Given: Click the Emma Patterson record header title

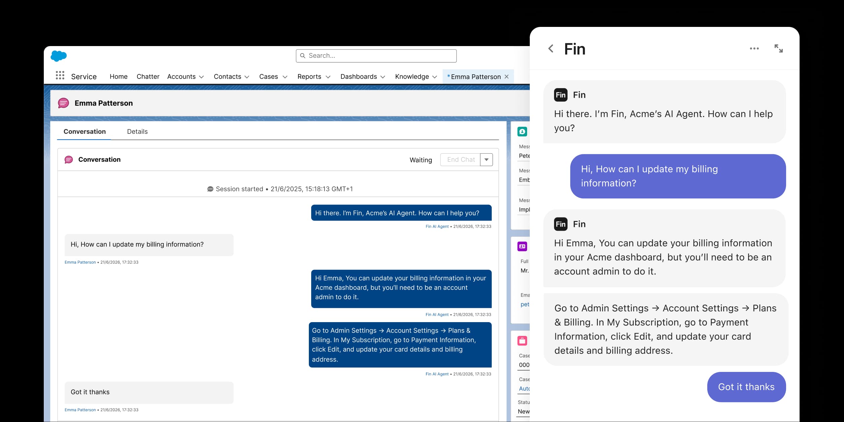Looking at the screenshot, I should (104, 103).
